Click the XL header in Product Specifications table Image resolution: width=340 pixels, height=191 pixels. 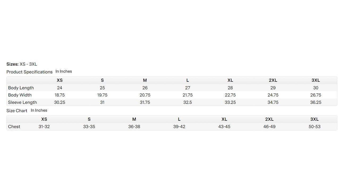(x=230, y=80)
